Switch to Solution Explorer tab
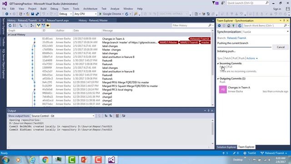This screenshot has height=164, width=291. pos(226,147)
